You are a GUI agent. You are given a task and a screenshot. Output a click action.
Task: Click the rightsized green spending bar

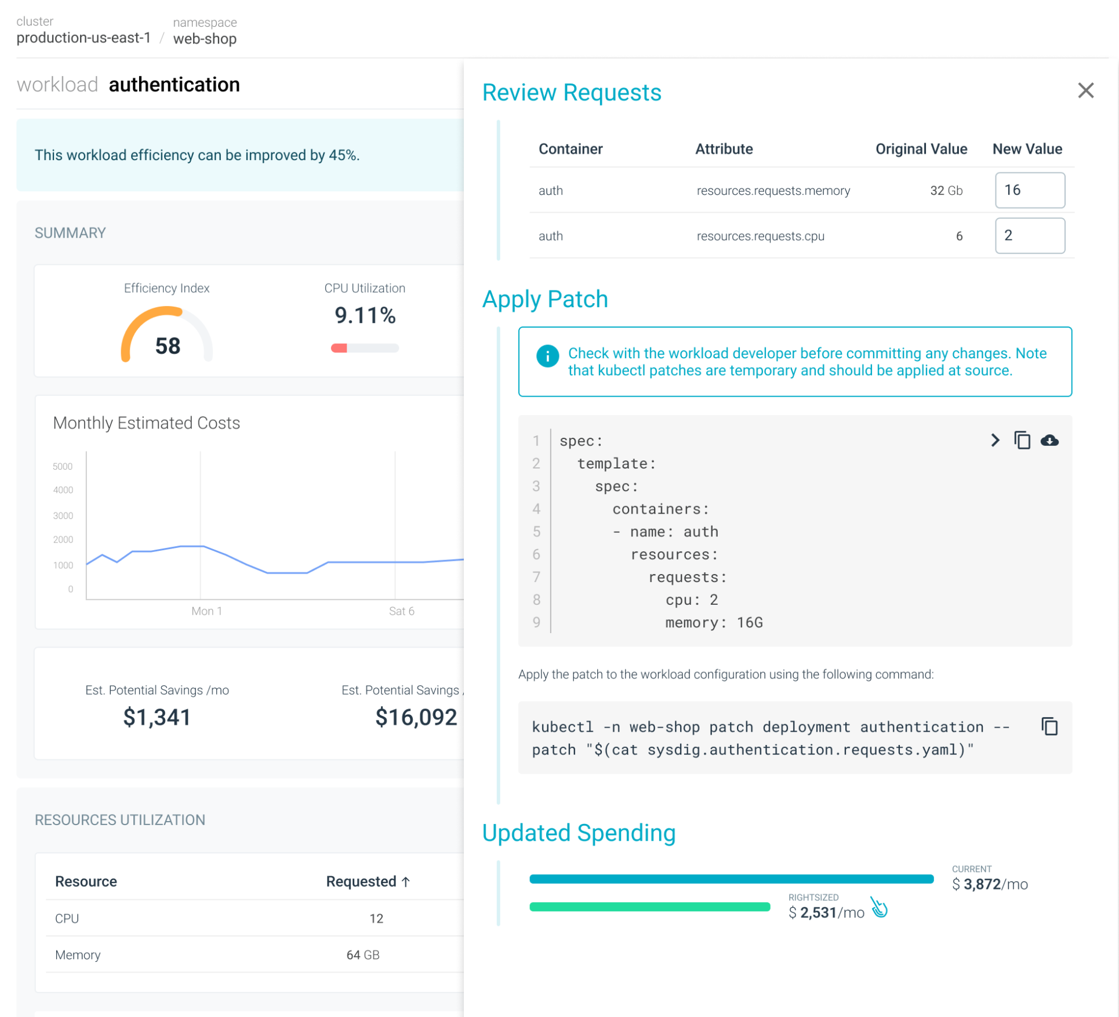(x=649, y=907)
